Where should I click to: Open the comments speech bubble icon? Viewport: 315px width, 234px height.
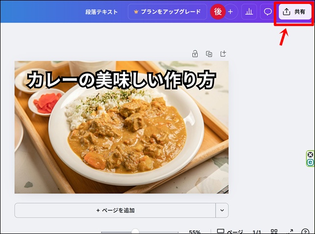coord(268,12)
